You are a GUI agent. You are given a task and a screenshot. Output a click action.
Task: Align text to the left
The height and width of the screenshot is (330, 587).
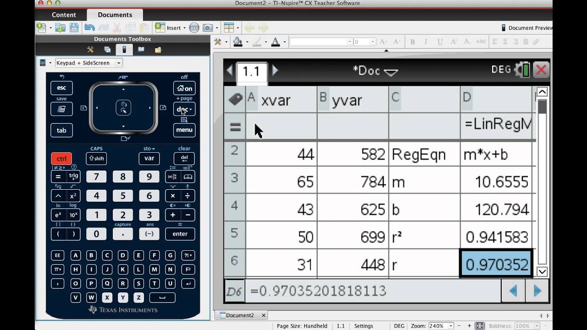(x=495, y=42)
